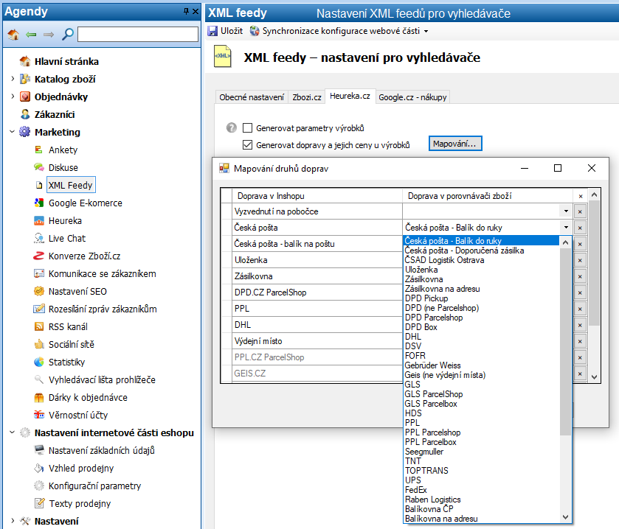Click the Statistiky pie chart icon
619x529 pixels.
[x=38, y=362]
